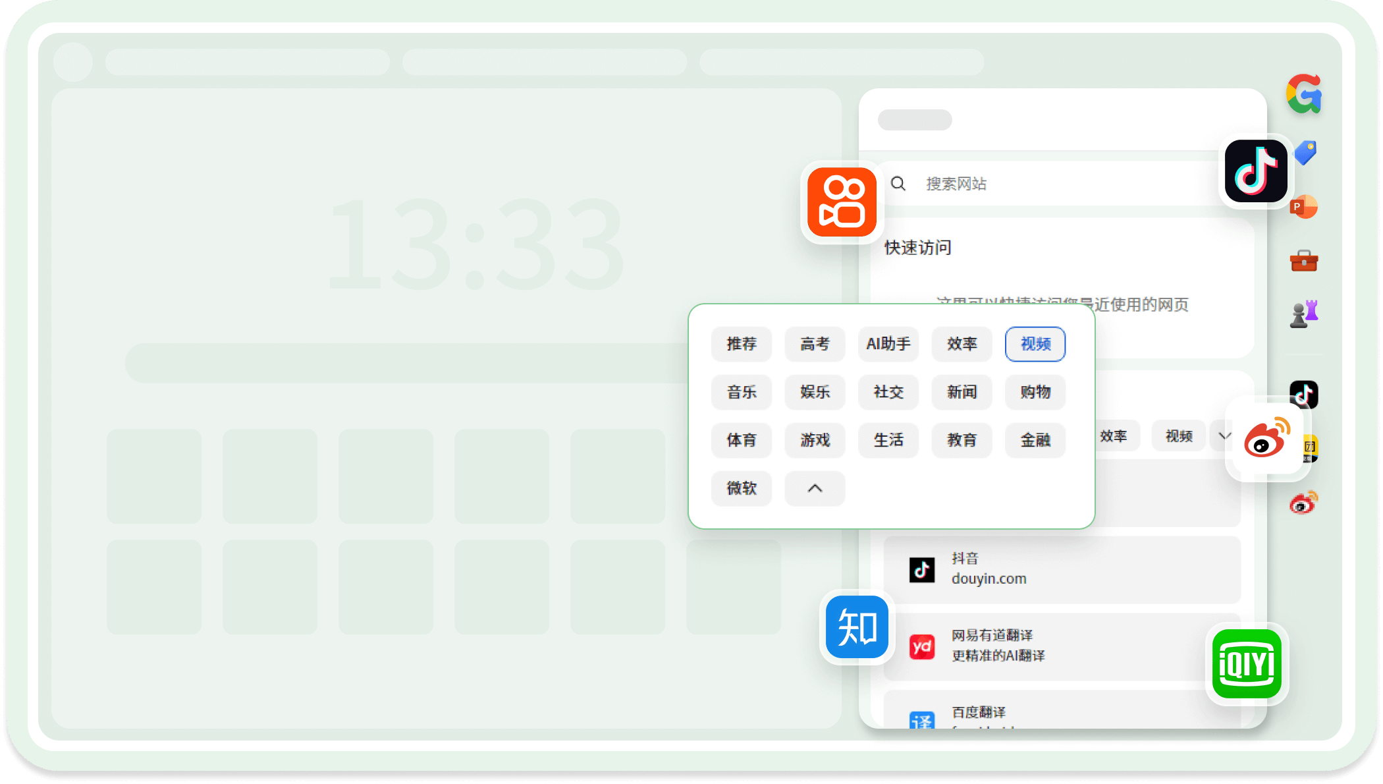
Task: Click the small TikTok sidebar icon
Action: [1304, 394]
